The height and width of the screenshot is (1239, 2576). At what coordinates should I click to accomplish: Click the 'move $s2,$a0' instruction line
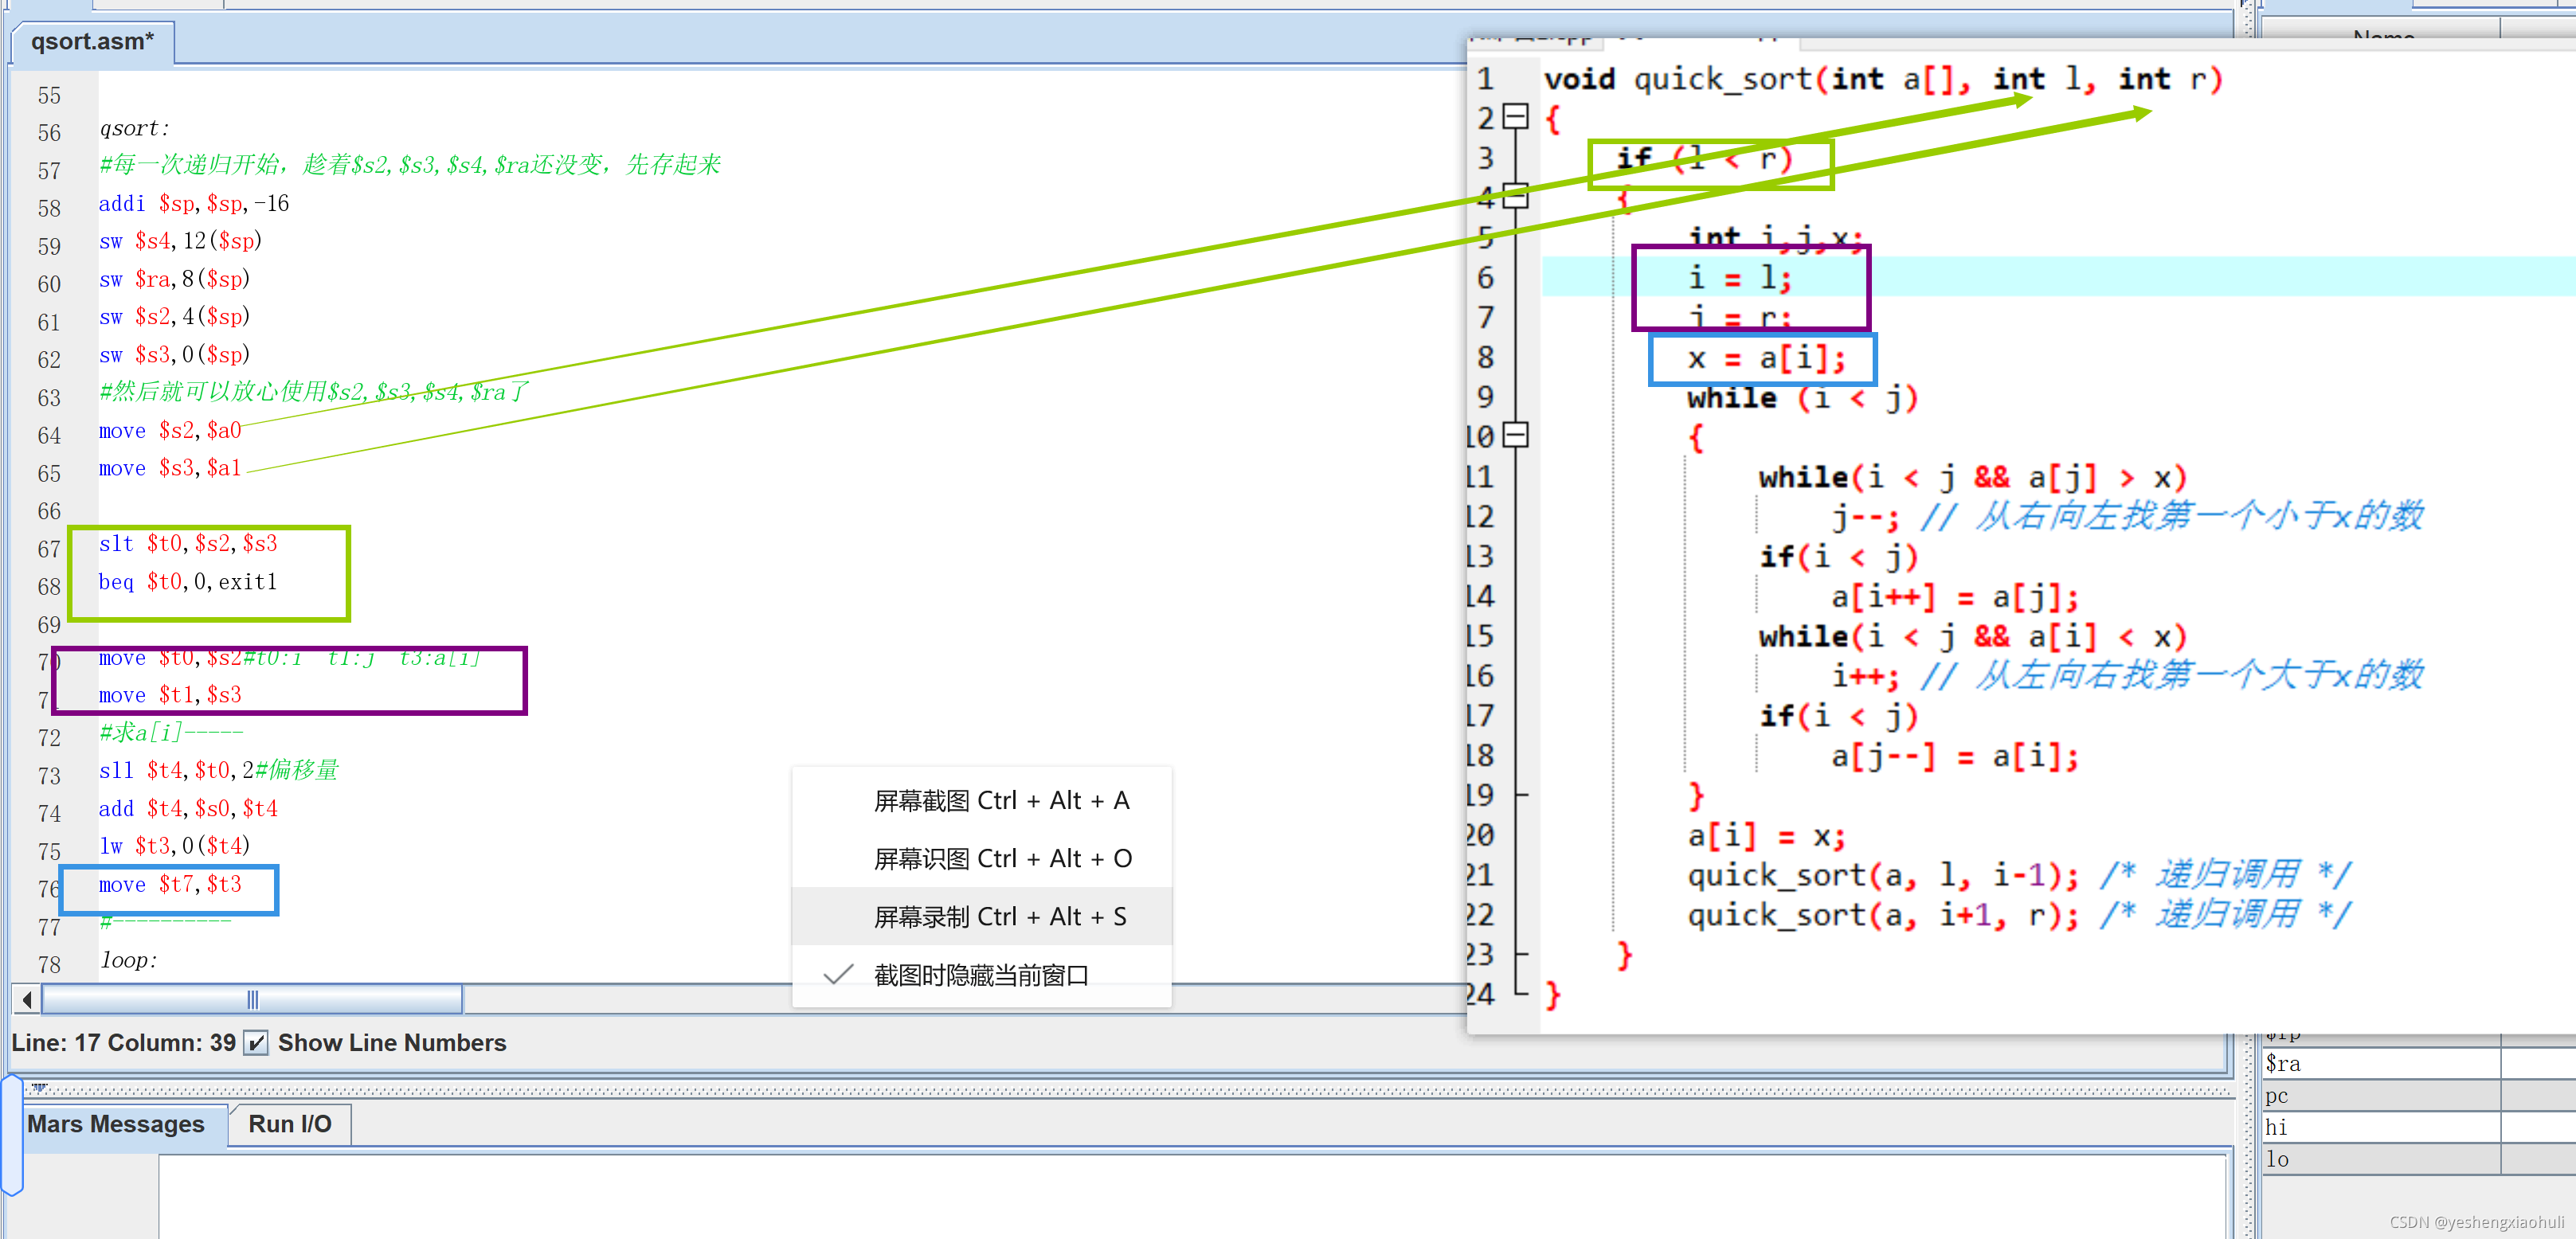(x=170, y=431)
